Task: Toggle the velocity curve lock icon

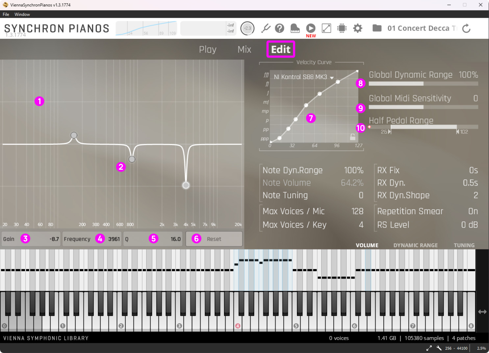Action: coord(353,137)
